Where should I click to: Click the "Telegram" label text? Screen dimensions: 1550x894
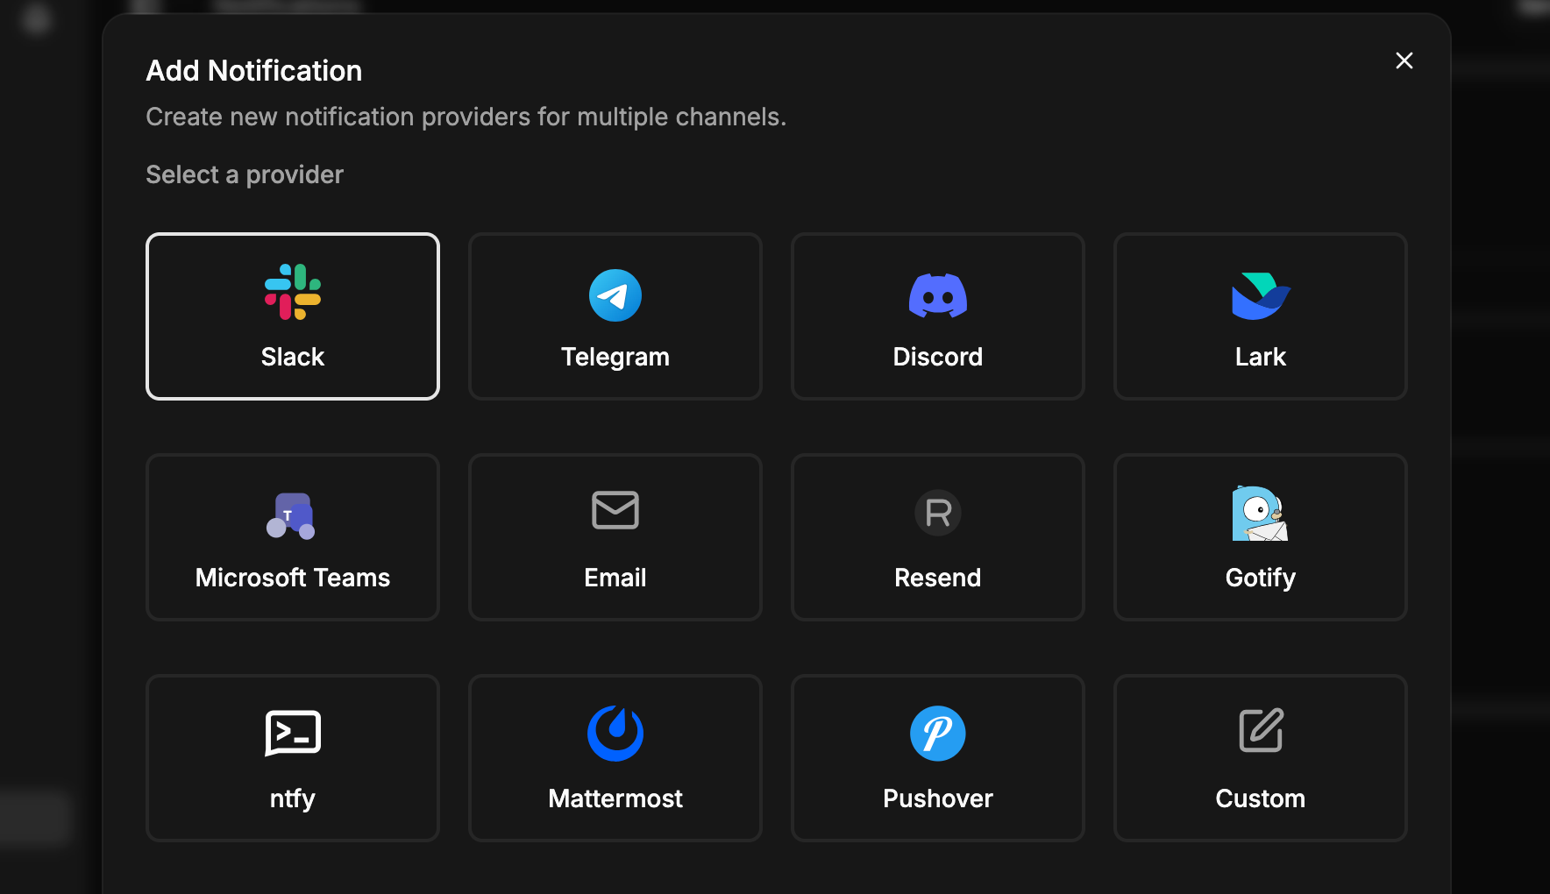[x=615, y=357]
